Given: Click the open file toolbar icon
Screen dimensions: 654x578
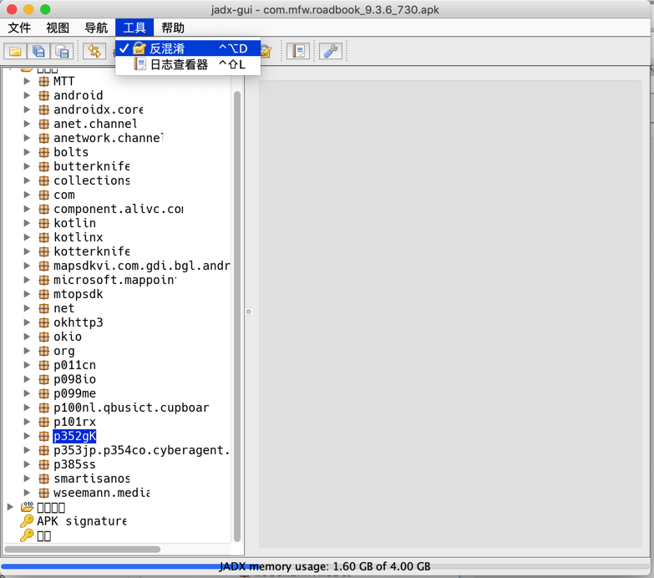Looking at the screenshot, I should pyautogui.click(x=15, y=51).
